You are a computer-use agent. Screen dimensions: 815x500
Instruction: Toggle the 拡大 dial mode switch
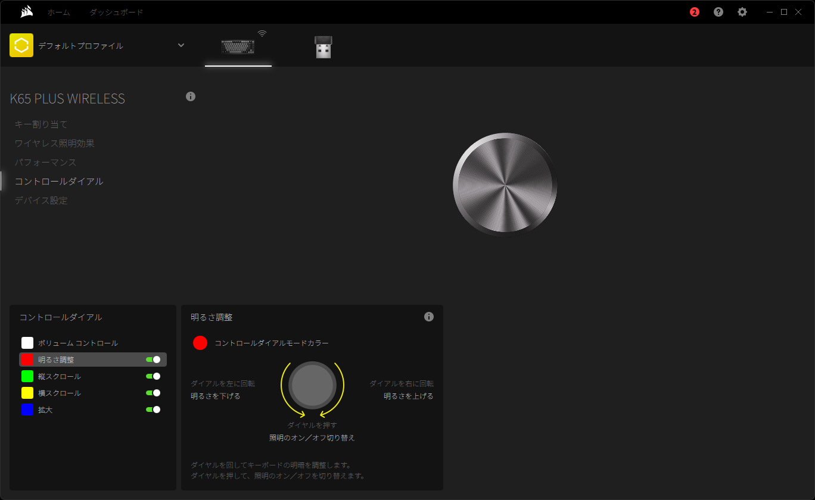153,410
